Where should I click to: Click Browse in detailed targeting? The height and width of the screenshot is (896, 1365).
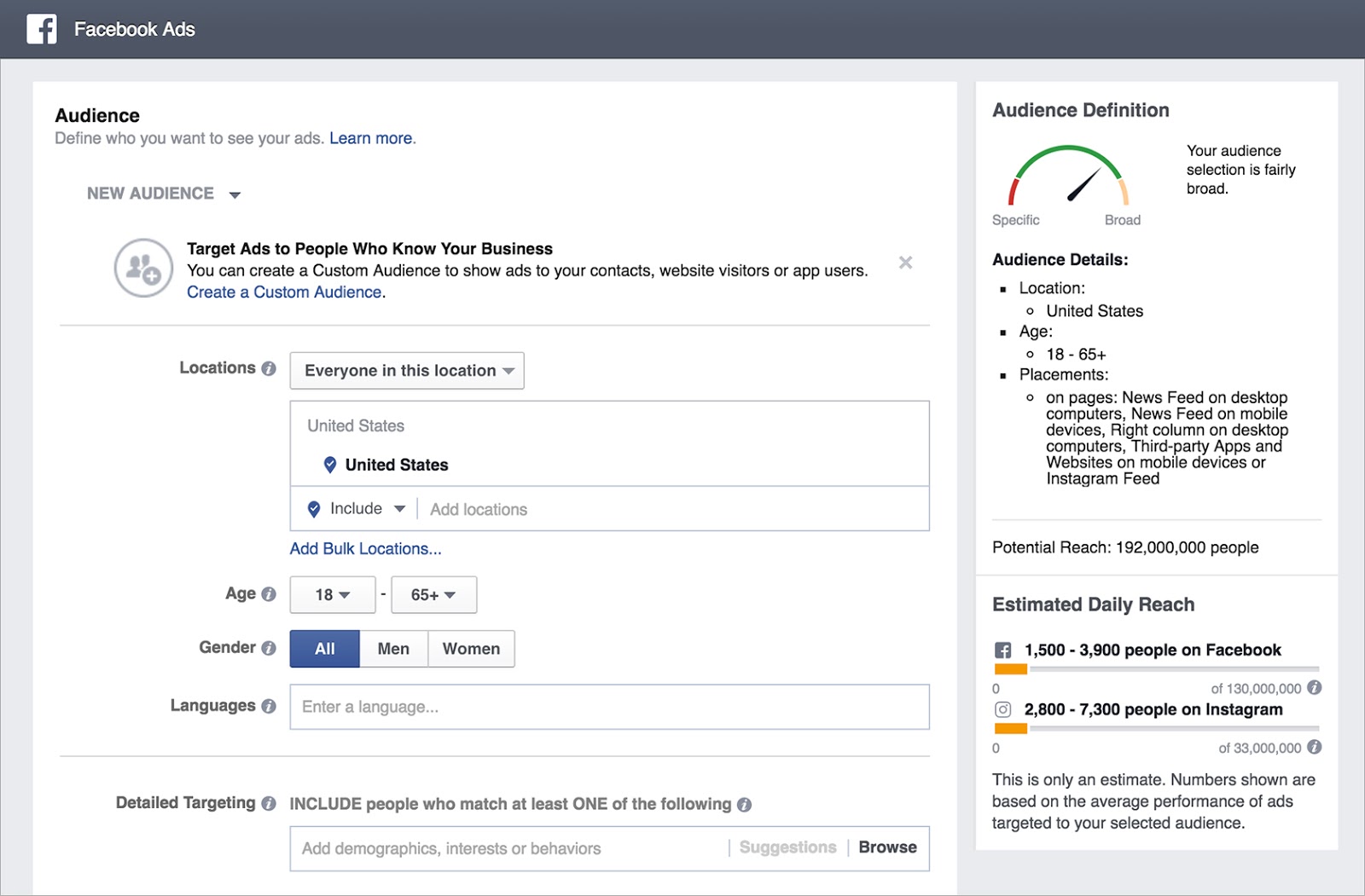pos(887,847)
